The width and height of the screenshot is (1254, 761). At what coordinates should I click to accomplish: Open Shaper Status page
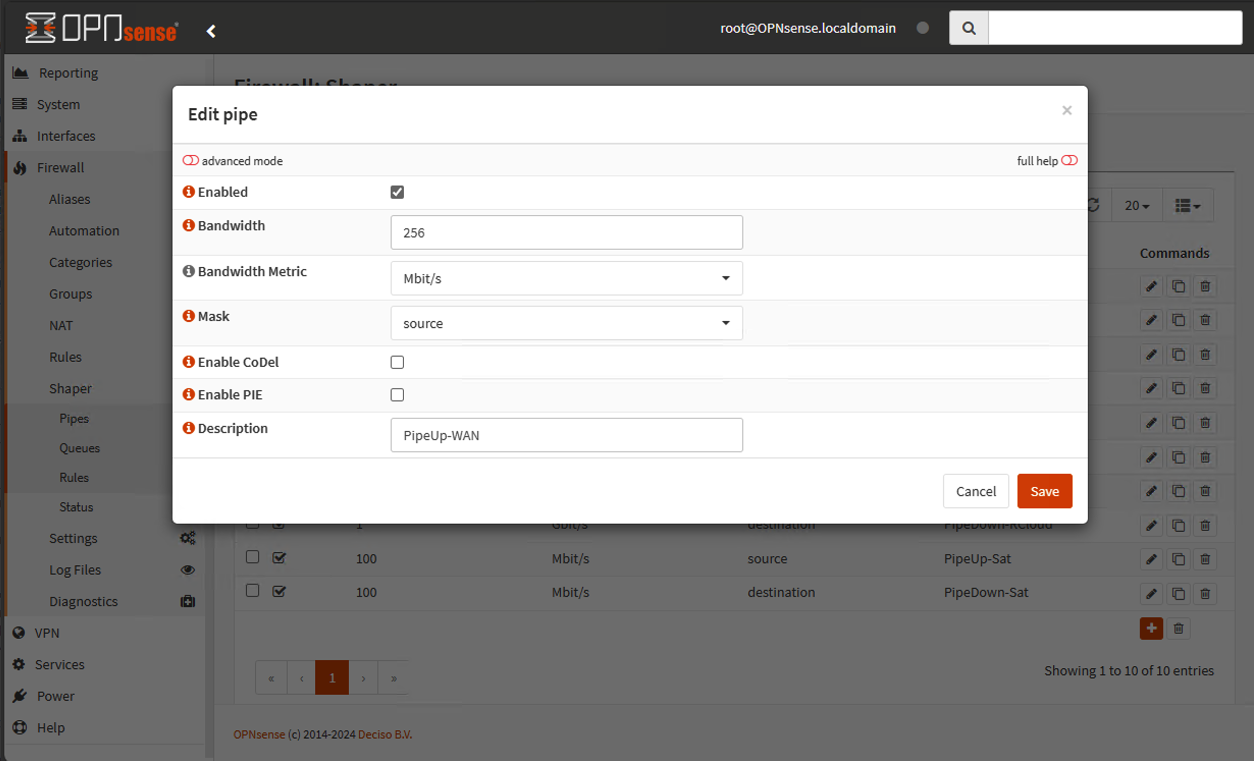coord(76,507)
